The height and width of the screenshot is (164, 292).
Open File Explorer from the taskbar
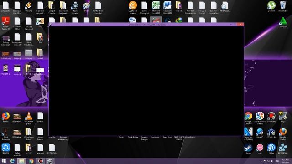tap(21, 161)
